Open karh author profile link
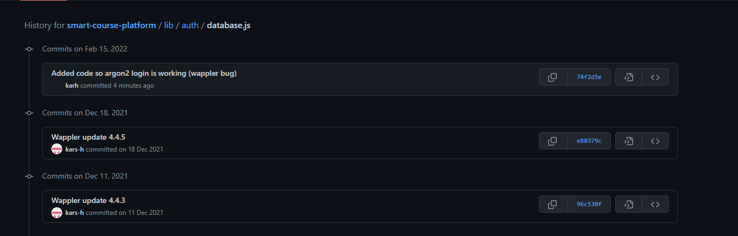The image size is (738, 236). pos(72,86)
